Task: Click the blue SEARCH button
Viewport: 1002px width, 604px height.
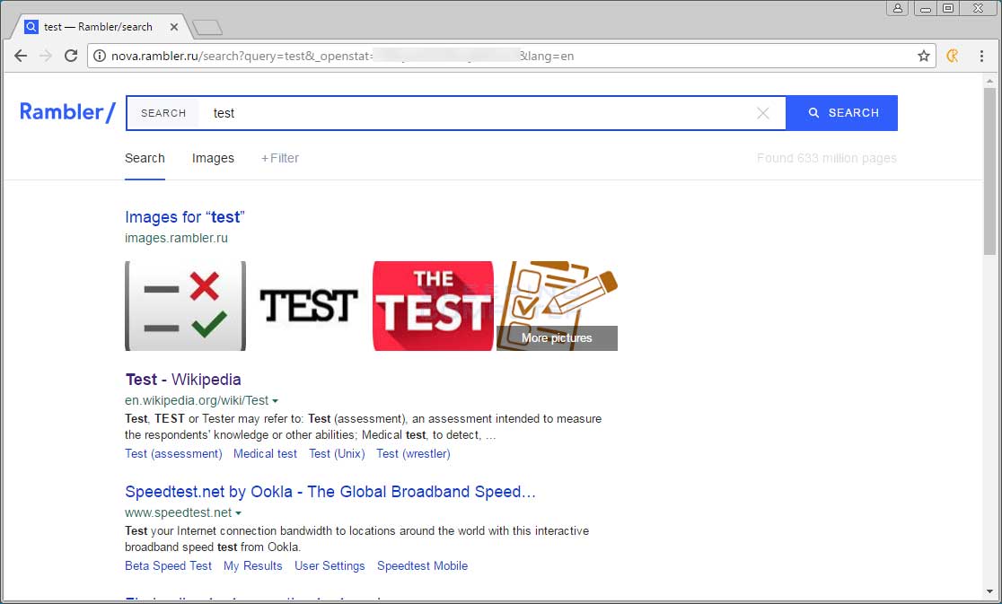Action: coord(841,113)
